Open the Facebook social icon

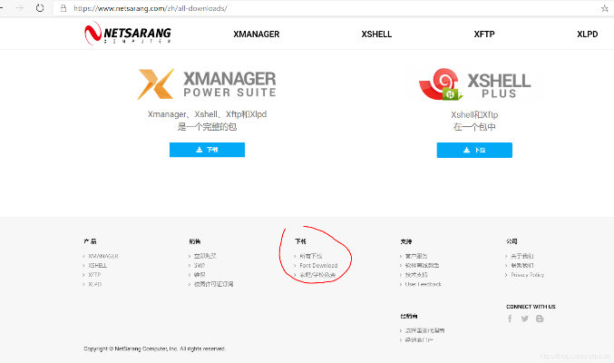(x=510, y=319)
